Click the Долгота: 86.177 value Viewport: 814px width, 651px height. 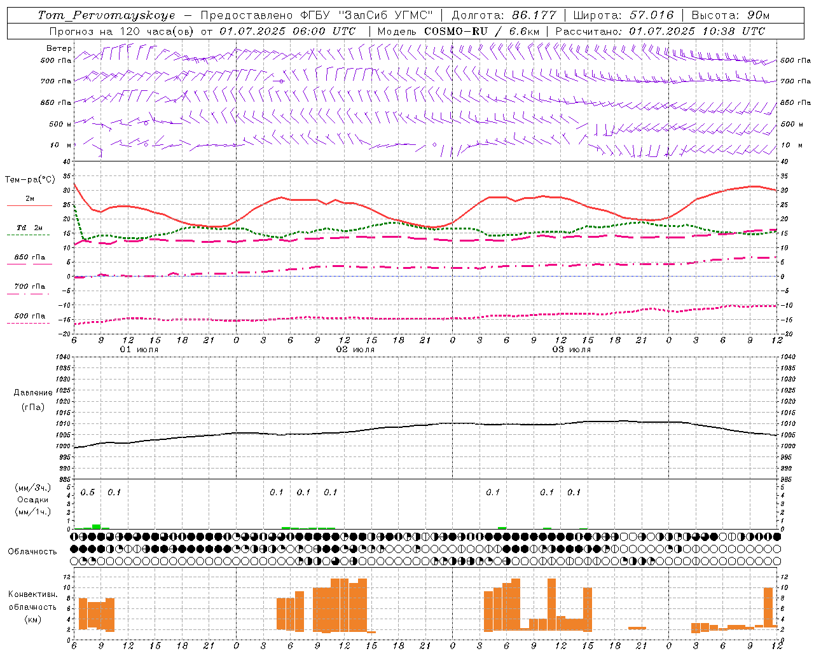pyautogui.click(x=504, y=15)
